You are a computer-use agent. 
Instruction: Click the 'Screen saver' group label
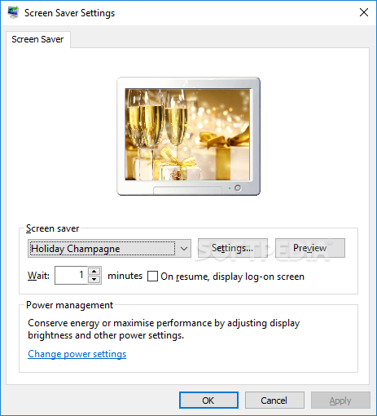pos(52,228)
